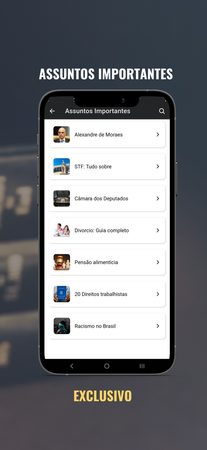This screenshot has width=207, height=450.
Task: Click the Assuntos Importantes header title
Action: [x=98, y=111]
